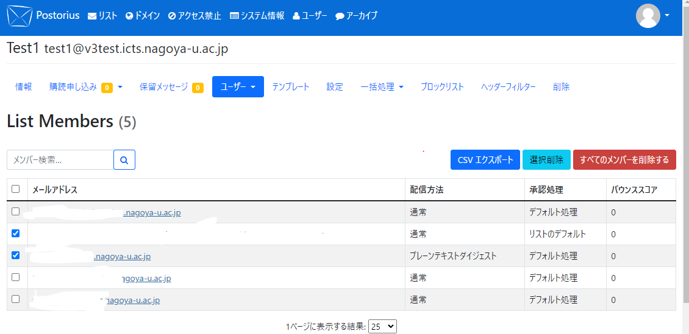Go to ドメイン in the navbar

pos(143,16)
